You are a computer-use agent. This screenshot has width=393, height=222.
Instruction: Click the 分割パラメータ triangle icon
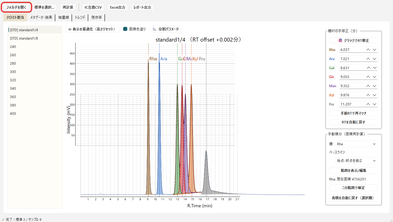point(155,29)
